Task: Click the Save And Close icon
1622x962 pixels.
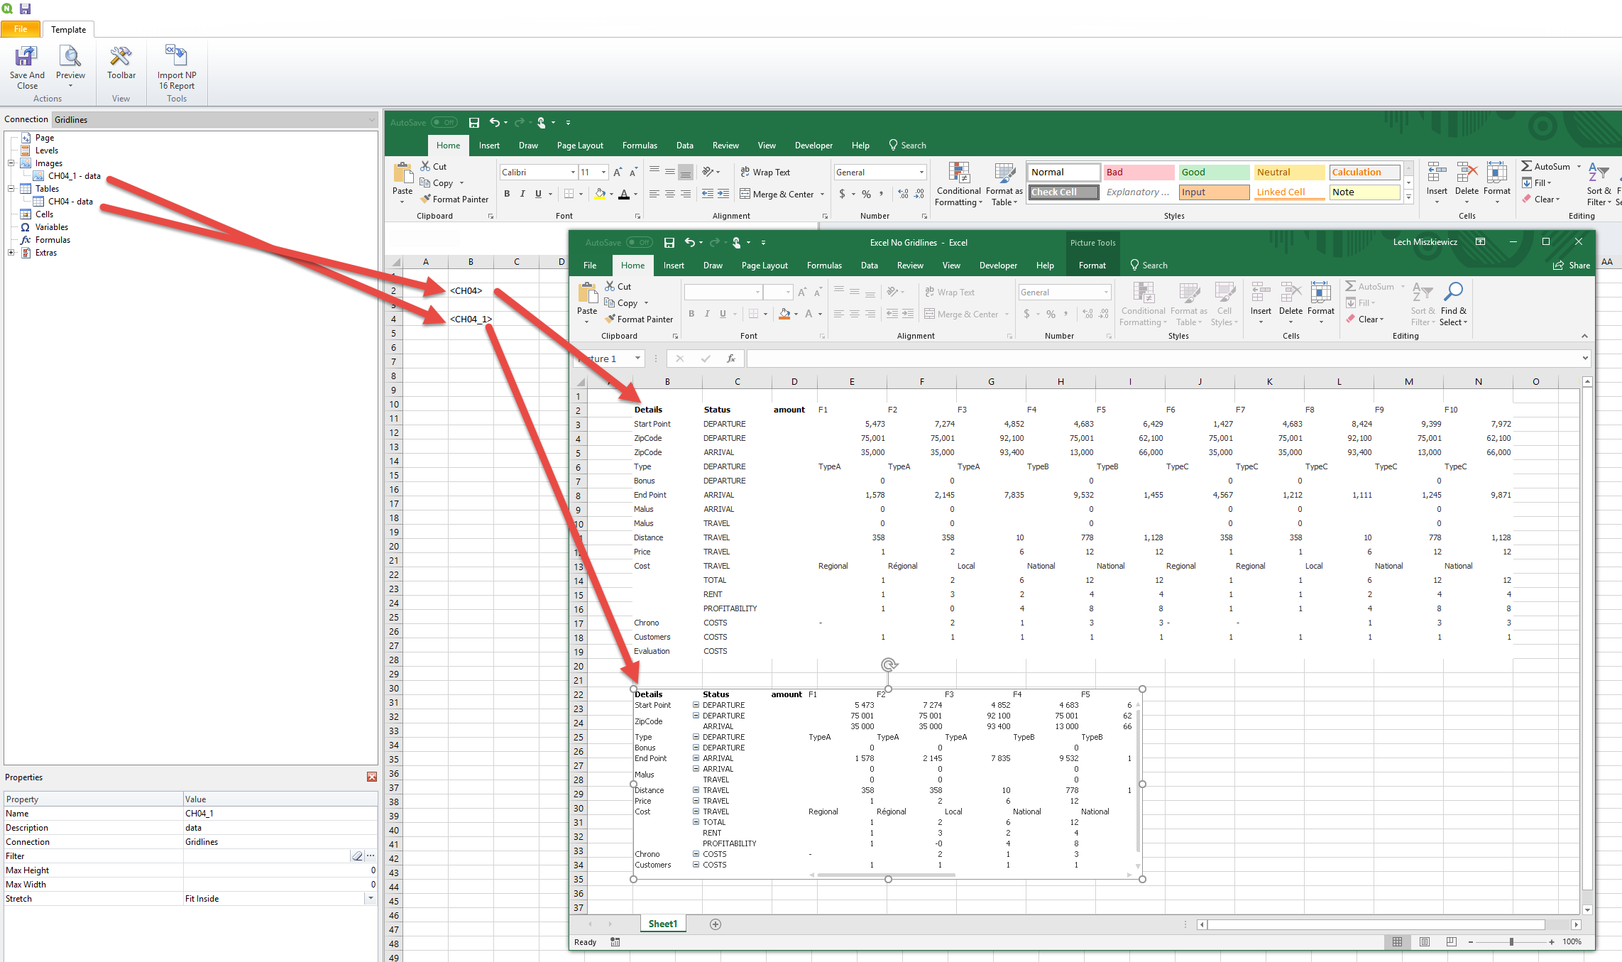Action: point(27,67)
